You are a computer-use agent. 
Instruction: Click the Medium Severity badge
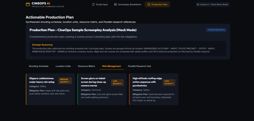coord(65,81)
